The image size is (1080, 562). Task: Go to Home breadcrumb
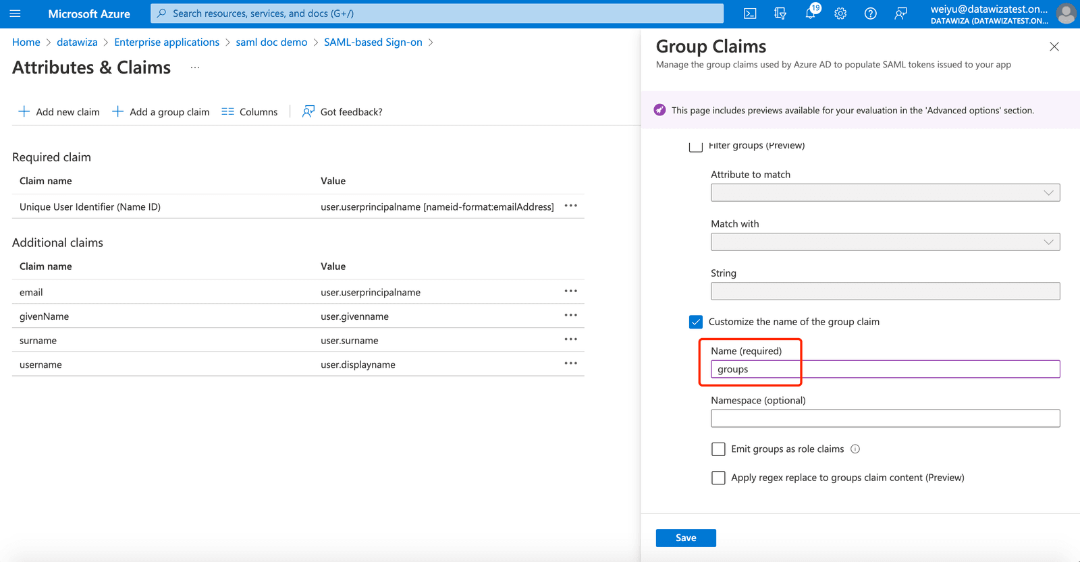coord(26,42)
